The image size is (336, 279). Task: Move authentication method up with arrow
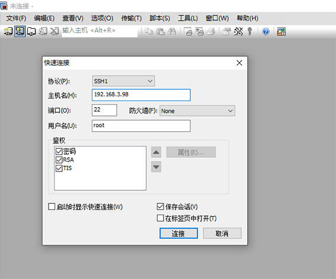[156, 153]
